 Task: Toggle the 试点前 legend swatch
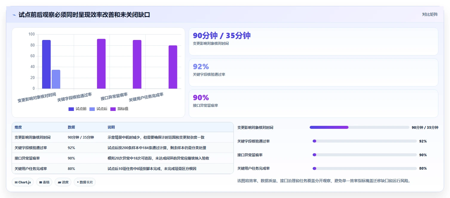71,109
